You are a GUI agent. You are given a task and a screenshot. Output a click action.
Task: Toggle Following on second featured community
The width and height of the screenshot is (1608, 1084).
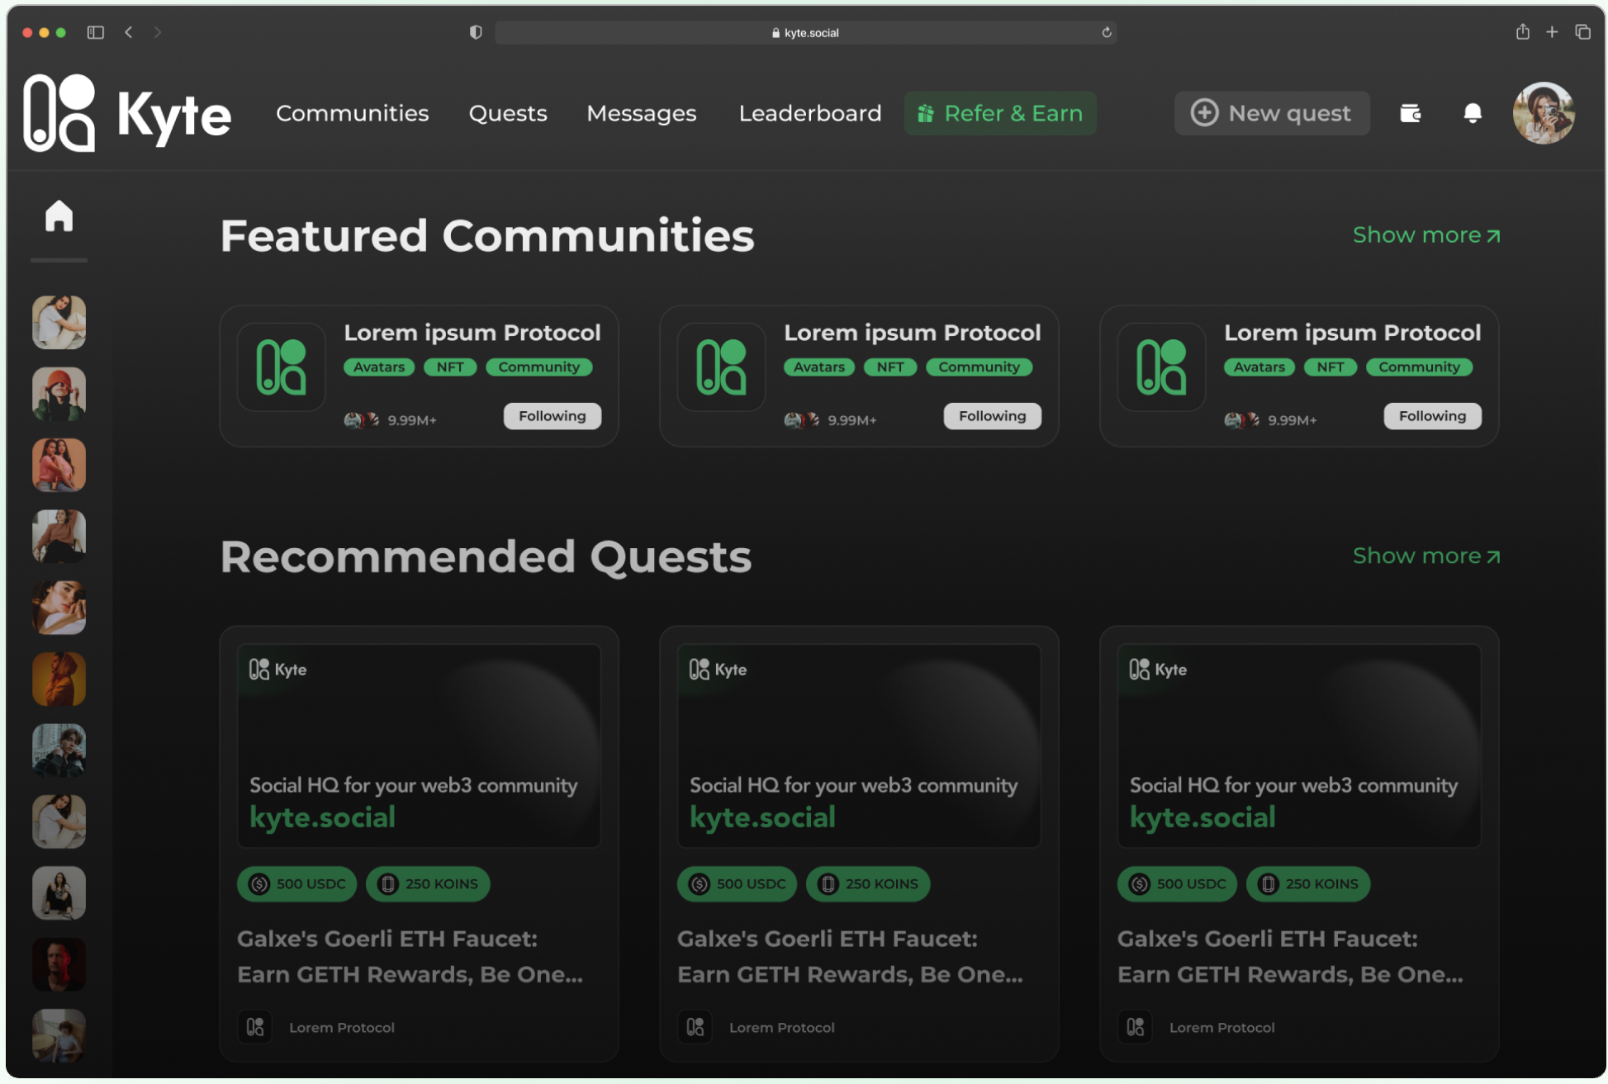click(x=992, y=416)
